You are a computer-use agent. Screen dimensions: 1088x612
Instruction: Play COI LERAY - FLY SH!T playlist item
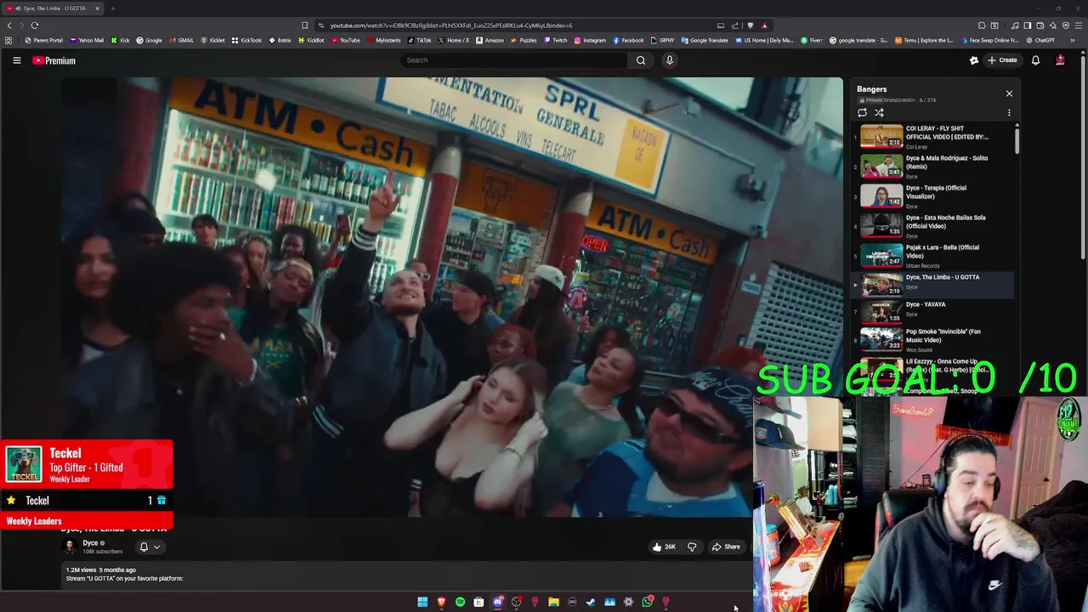point(932,136)
